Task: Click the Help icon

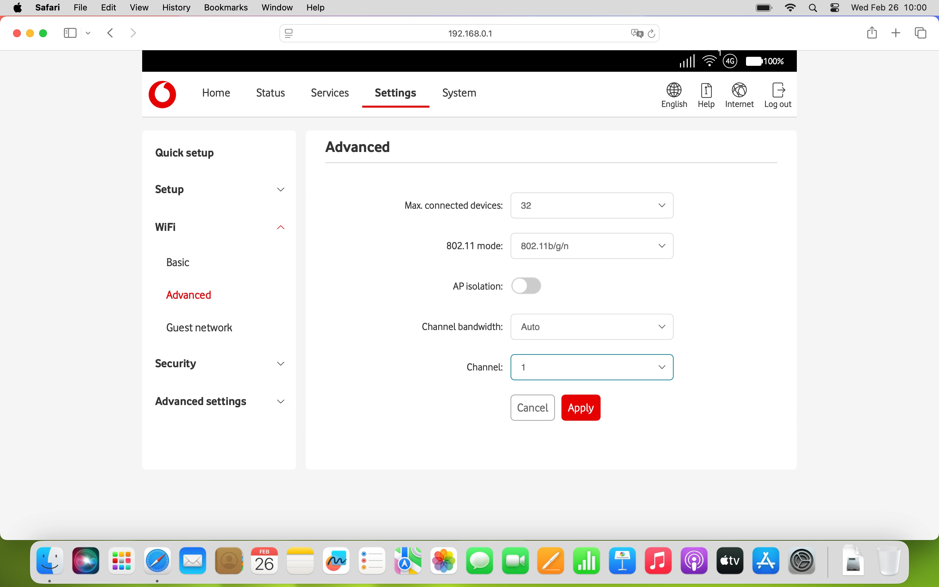Action: pyautogui.click(x=706, y=94)
